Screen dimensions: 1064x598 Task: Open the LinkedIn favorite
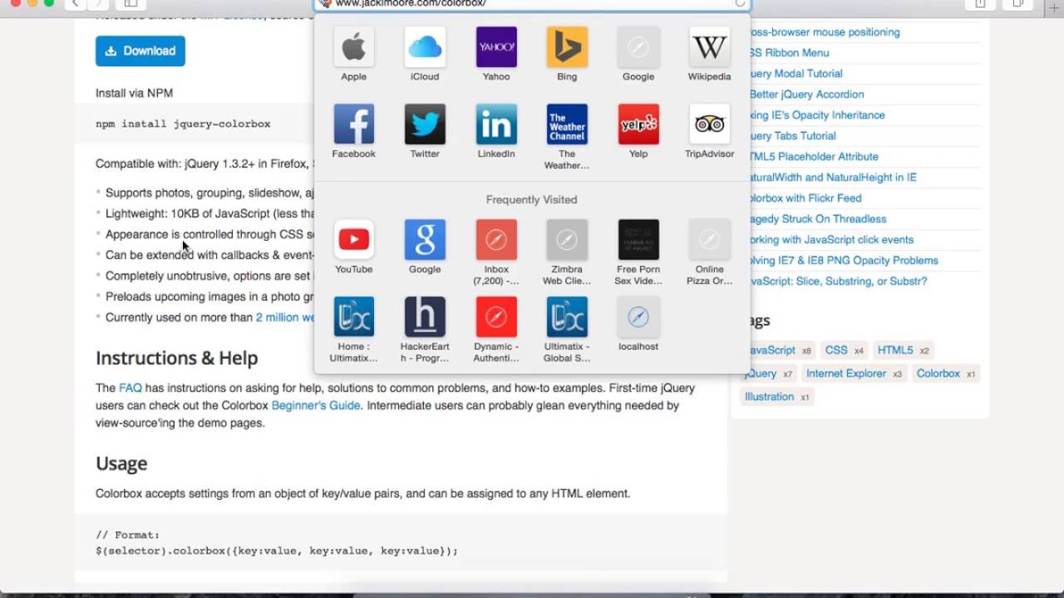point(496,125)
